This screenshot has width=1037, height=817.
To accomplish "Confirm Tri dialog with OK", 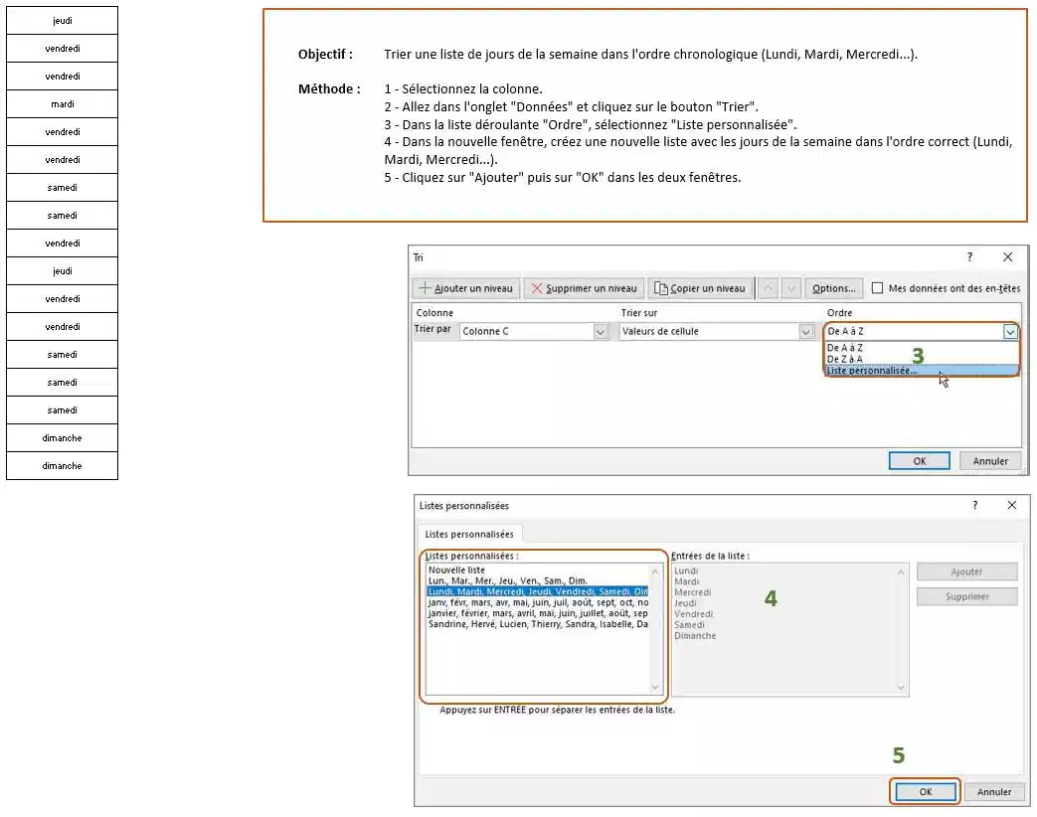I will (920, 461).
